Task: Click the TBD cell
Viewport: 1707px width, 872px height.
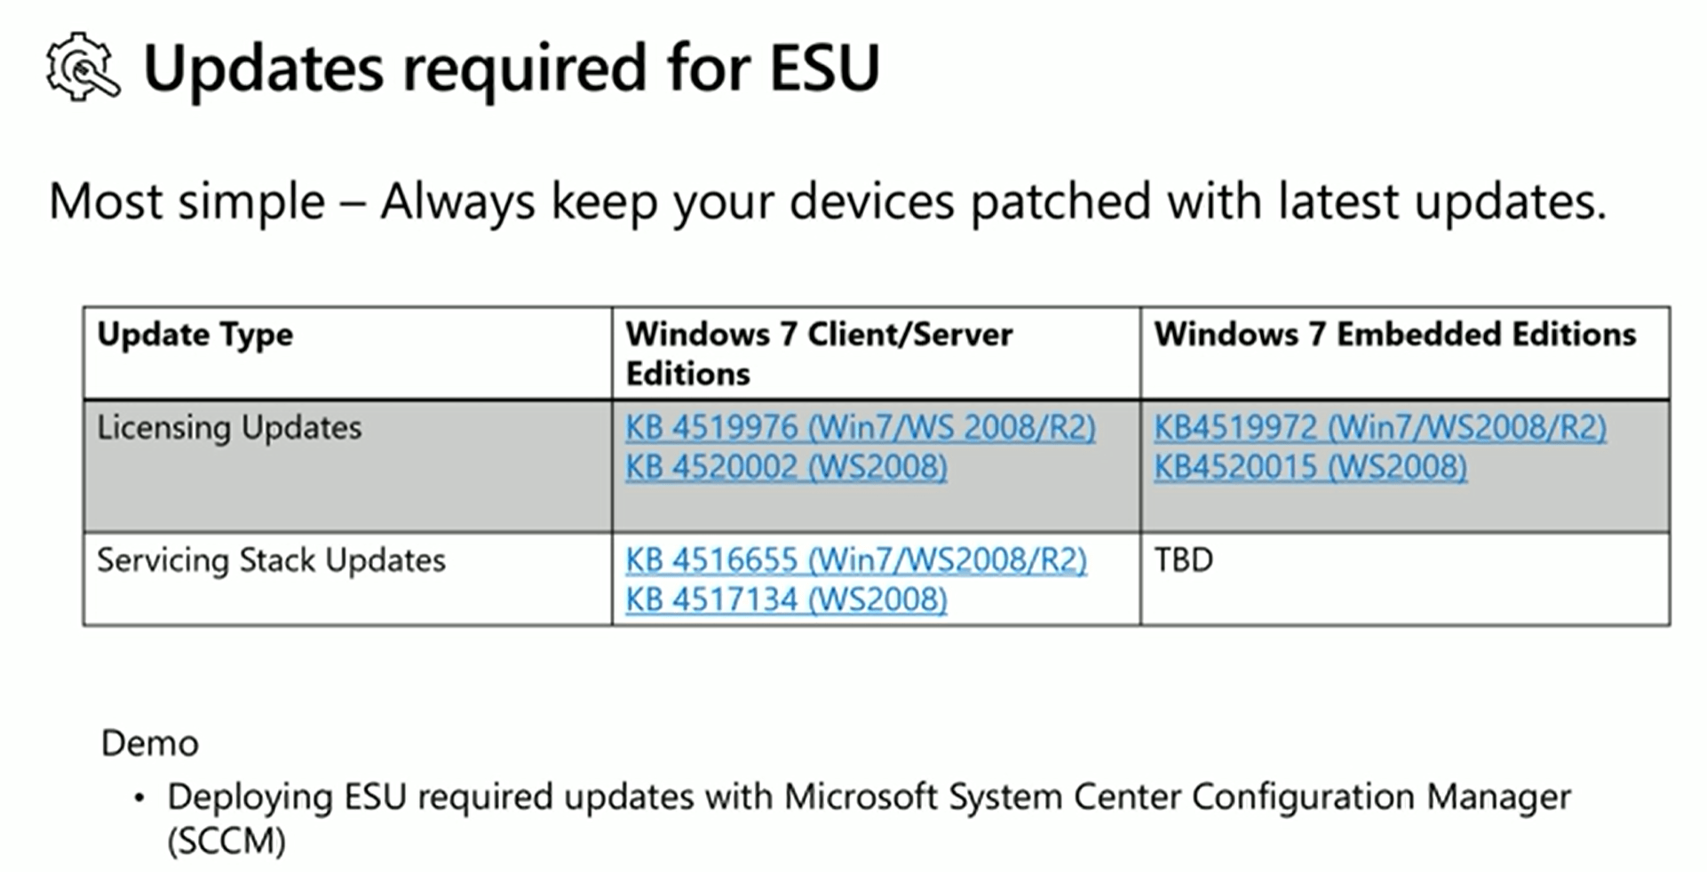Action: [x=1183, y=560]
